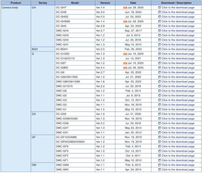This screenshot has width=202, height=173.
Task: Click the Sep. 27, 2017 date cell
Action: [133, 31]
